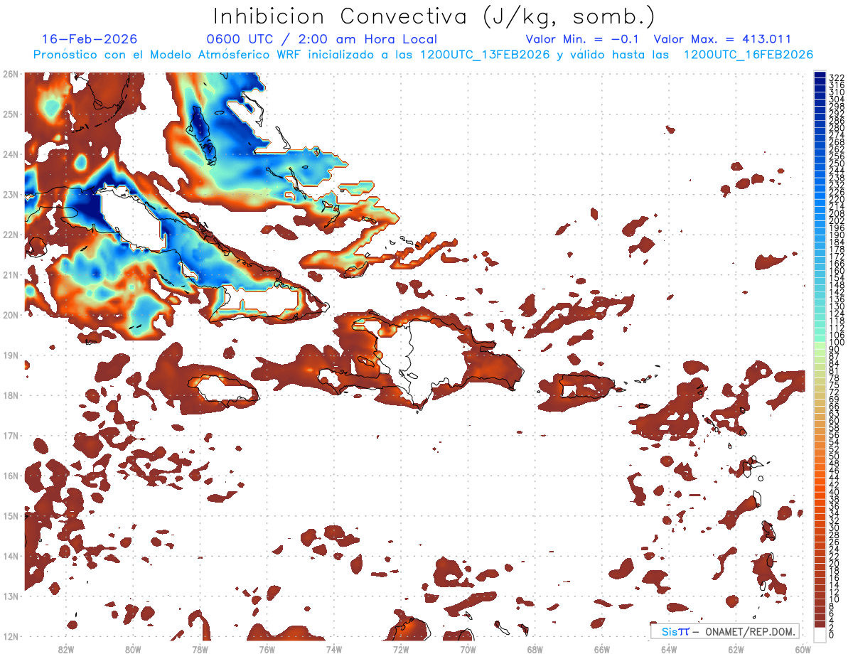Viewport: 853px width, 659px height.
Task: Click longitude label '72W'
Action: pyautogui.click(x=401, y=649)
